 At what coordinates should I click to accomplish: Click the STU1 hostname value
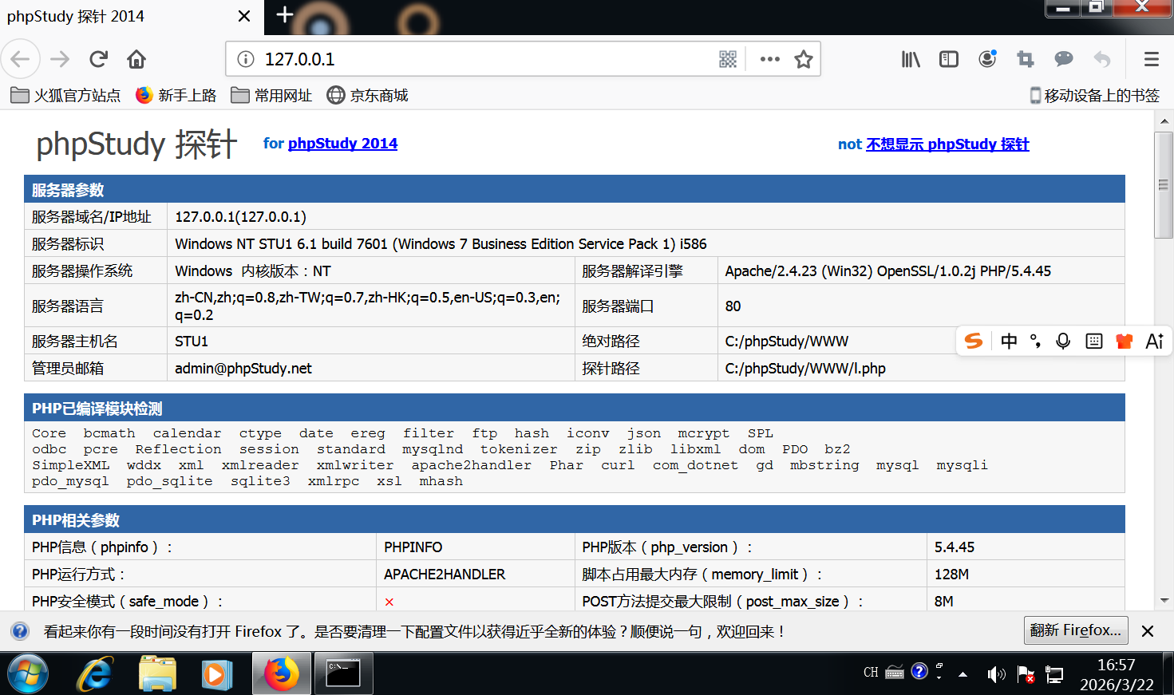pyautogui.click(x=192, y=342)
